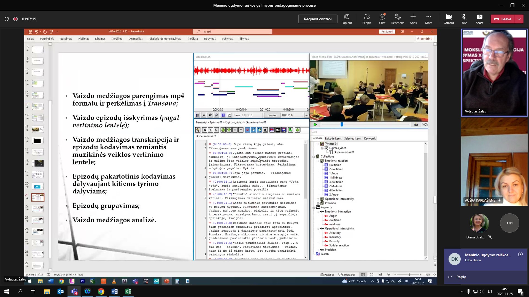Open the Reactions menu in Teams
The width and height of the screenshot is (529, 297).
[398, 19]
